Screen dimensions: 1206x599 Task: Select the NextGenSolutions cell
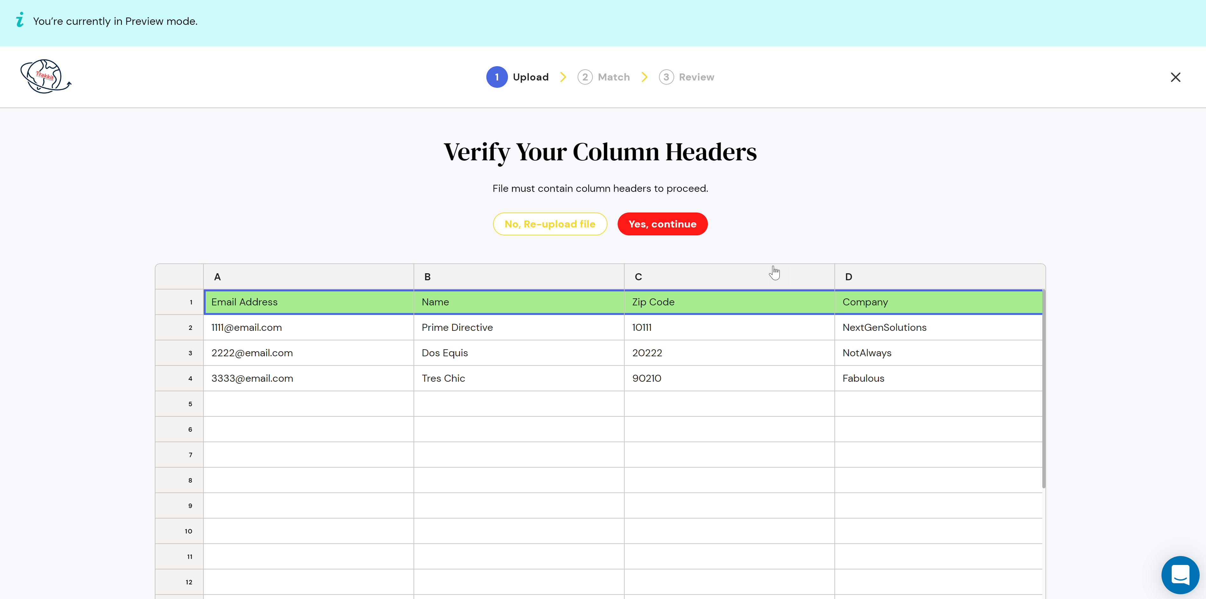click(938, 328)
